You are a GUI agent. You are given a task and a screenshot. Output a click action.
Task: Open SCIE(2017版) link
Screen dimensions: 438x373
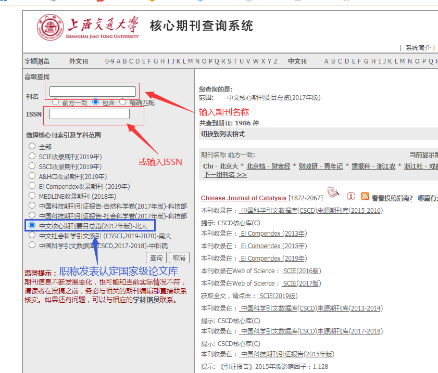[302, 284]
